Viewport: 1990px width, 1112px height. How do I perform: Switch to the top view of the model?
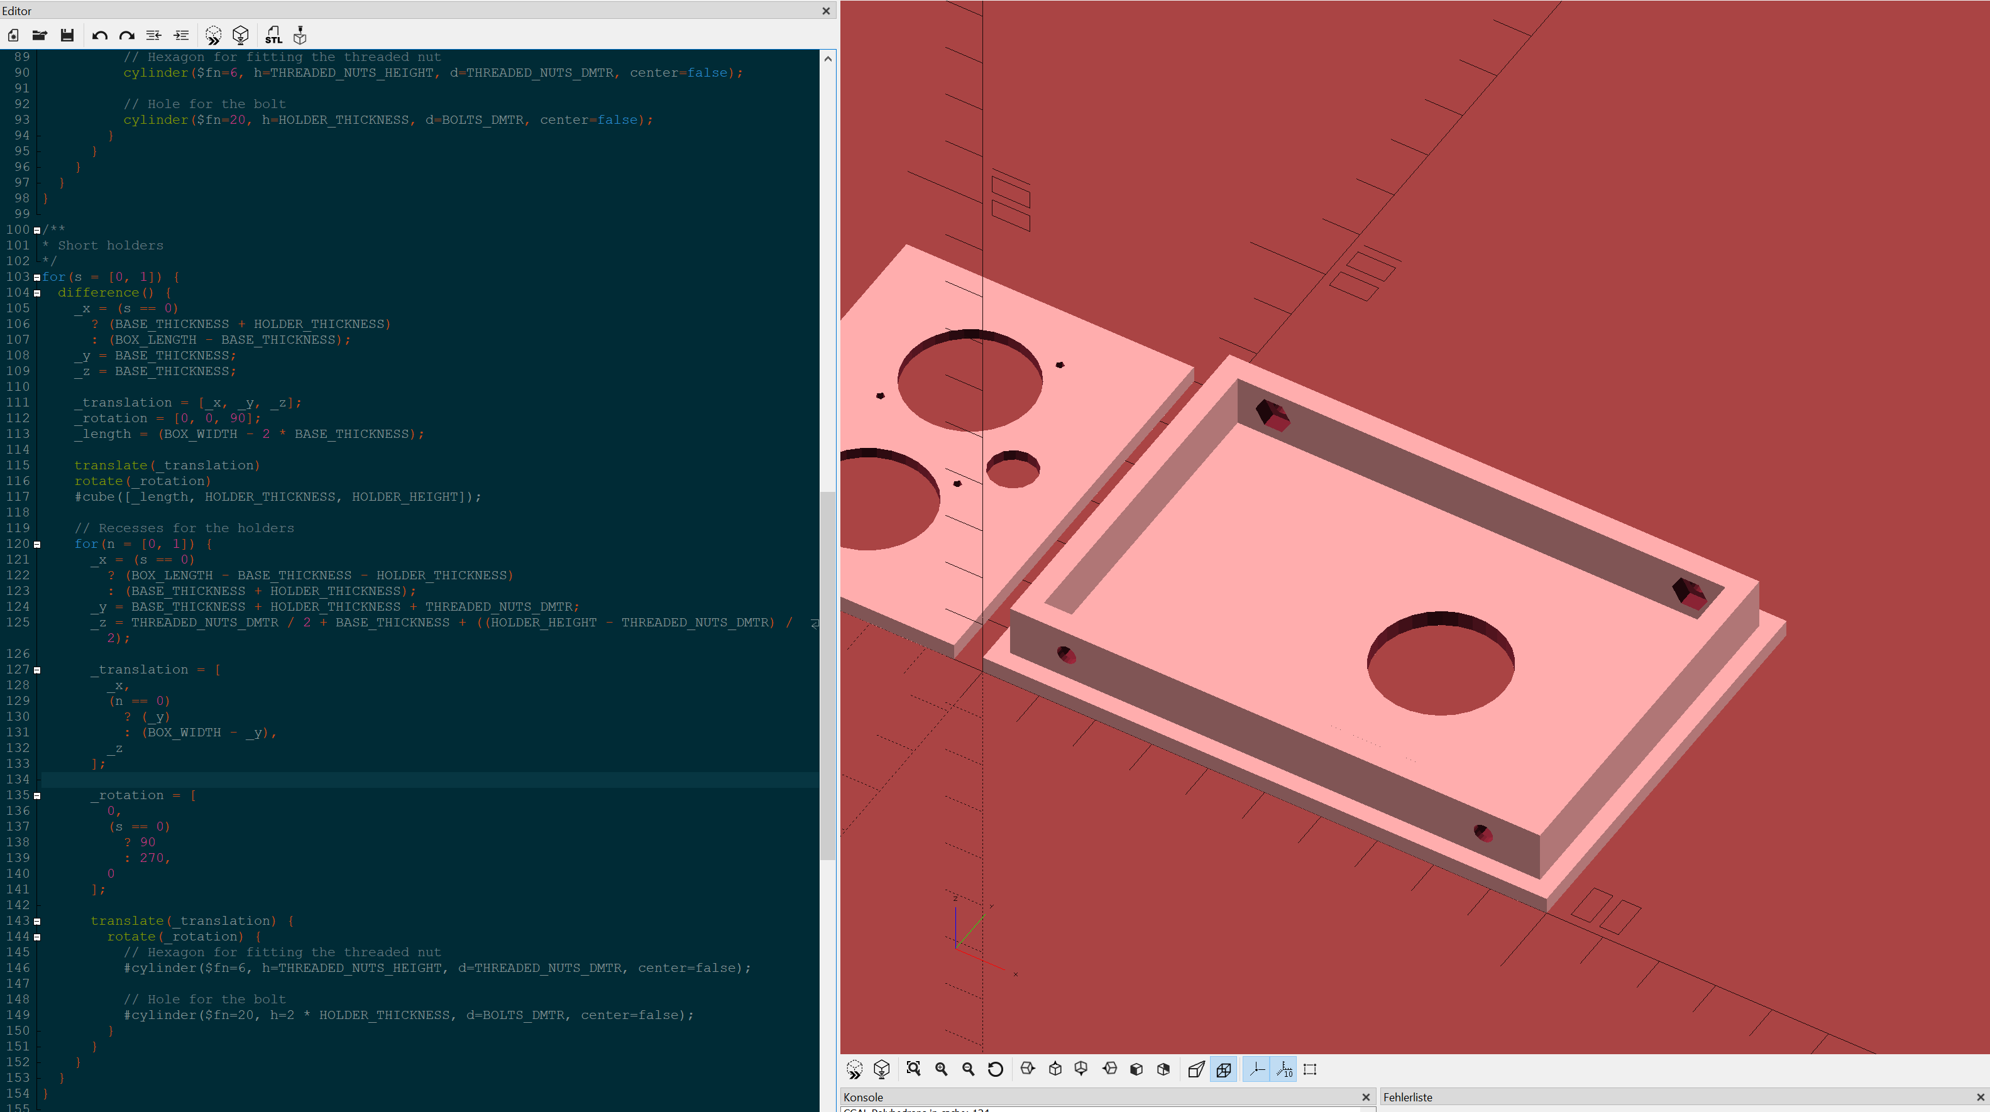(x=1055, y=1069)
